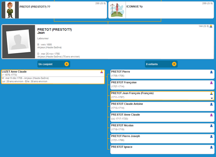Viewport: 216px width, 157px height.
Task: Click the father's cartoon avatar thumbnail
Action: 12,10
